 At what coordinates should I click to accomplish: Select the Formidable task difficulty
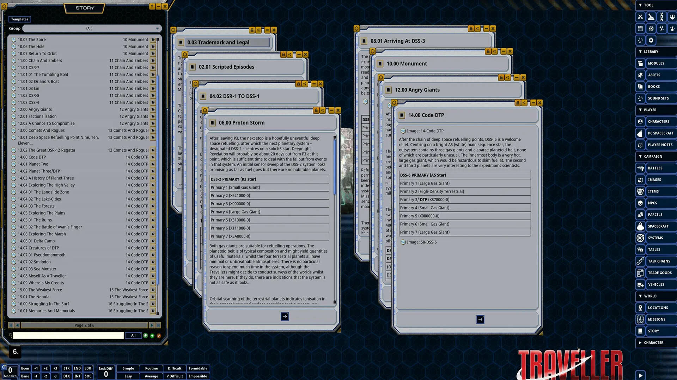(x=198, y=368)
